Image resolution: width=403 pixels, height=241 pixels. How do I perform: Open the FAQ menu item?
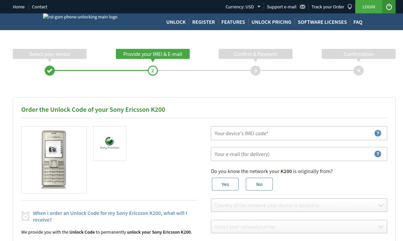tap(358, 22)
